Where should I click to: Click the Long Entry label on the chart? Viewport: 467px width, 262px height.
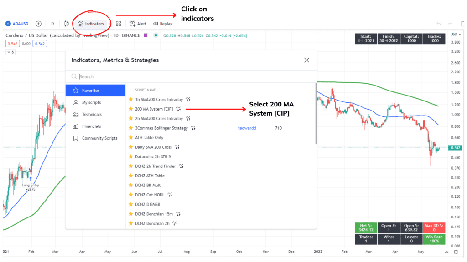31,185
